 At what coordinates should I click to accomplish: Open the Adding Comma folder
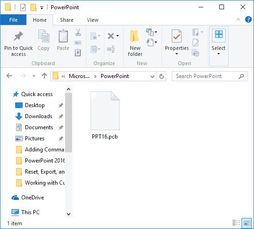coord(40,150)
